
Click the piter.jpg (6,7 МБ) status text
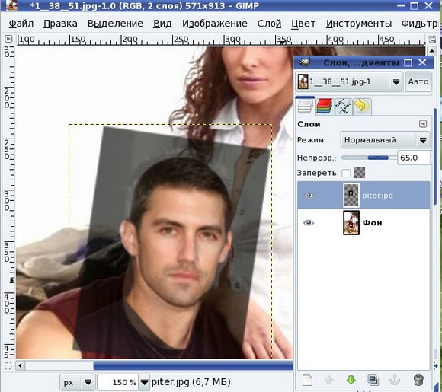[x=191, y=382]
